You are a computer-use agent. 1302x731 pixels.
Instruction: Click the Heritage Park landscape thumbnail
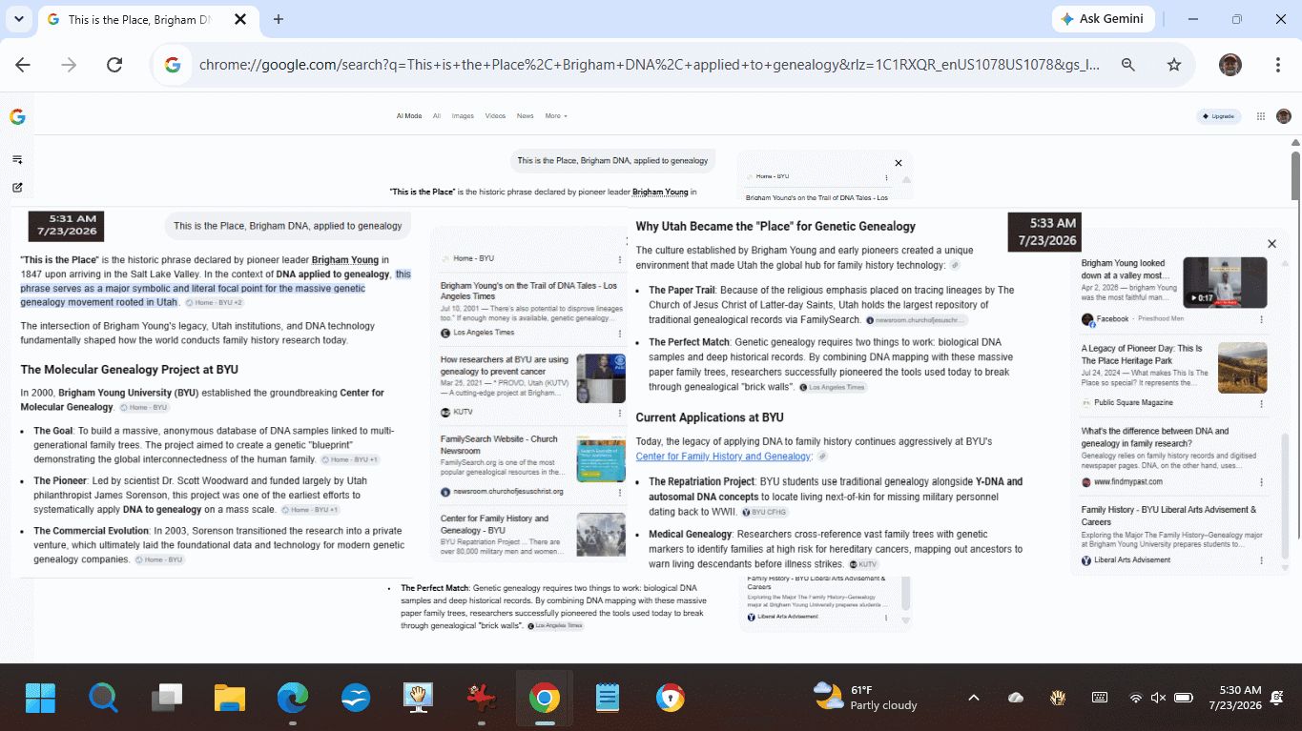click(x=1243, y=368)
